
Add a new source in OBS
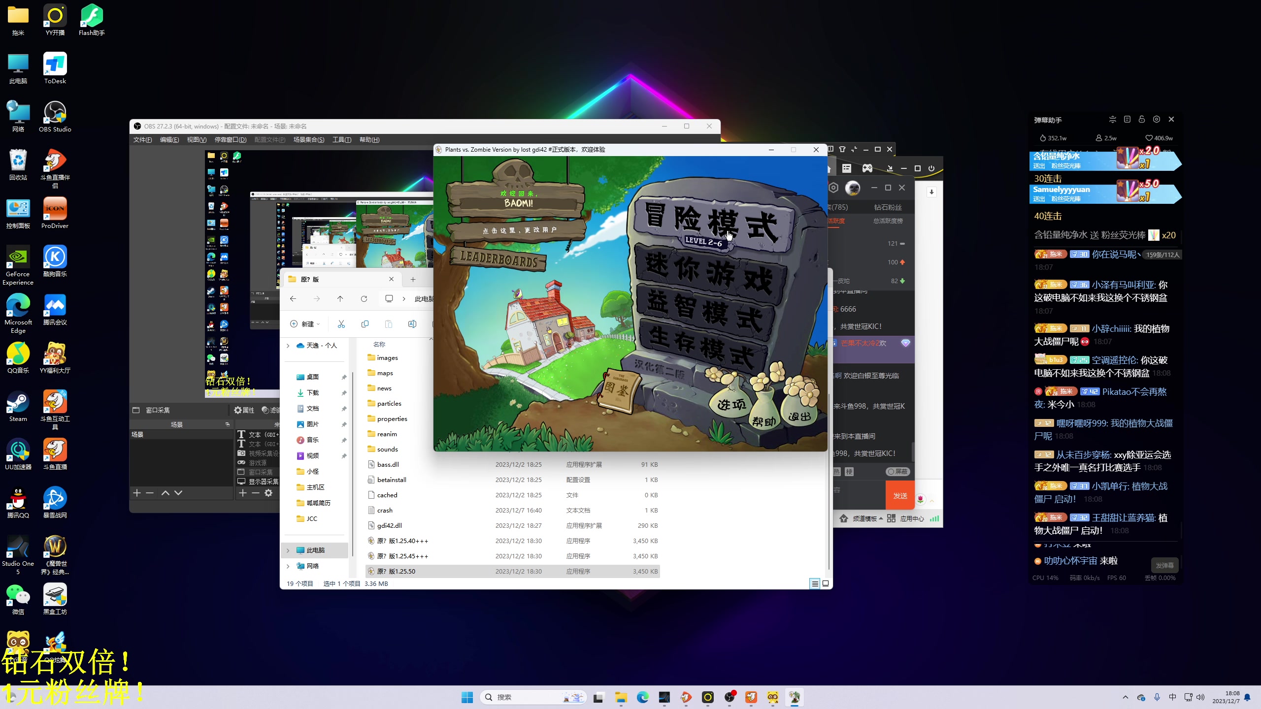point(242,493)
